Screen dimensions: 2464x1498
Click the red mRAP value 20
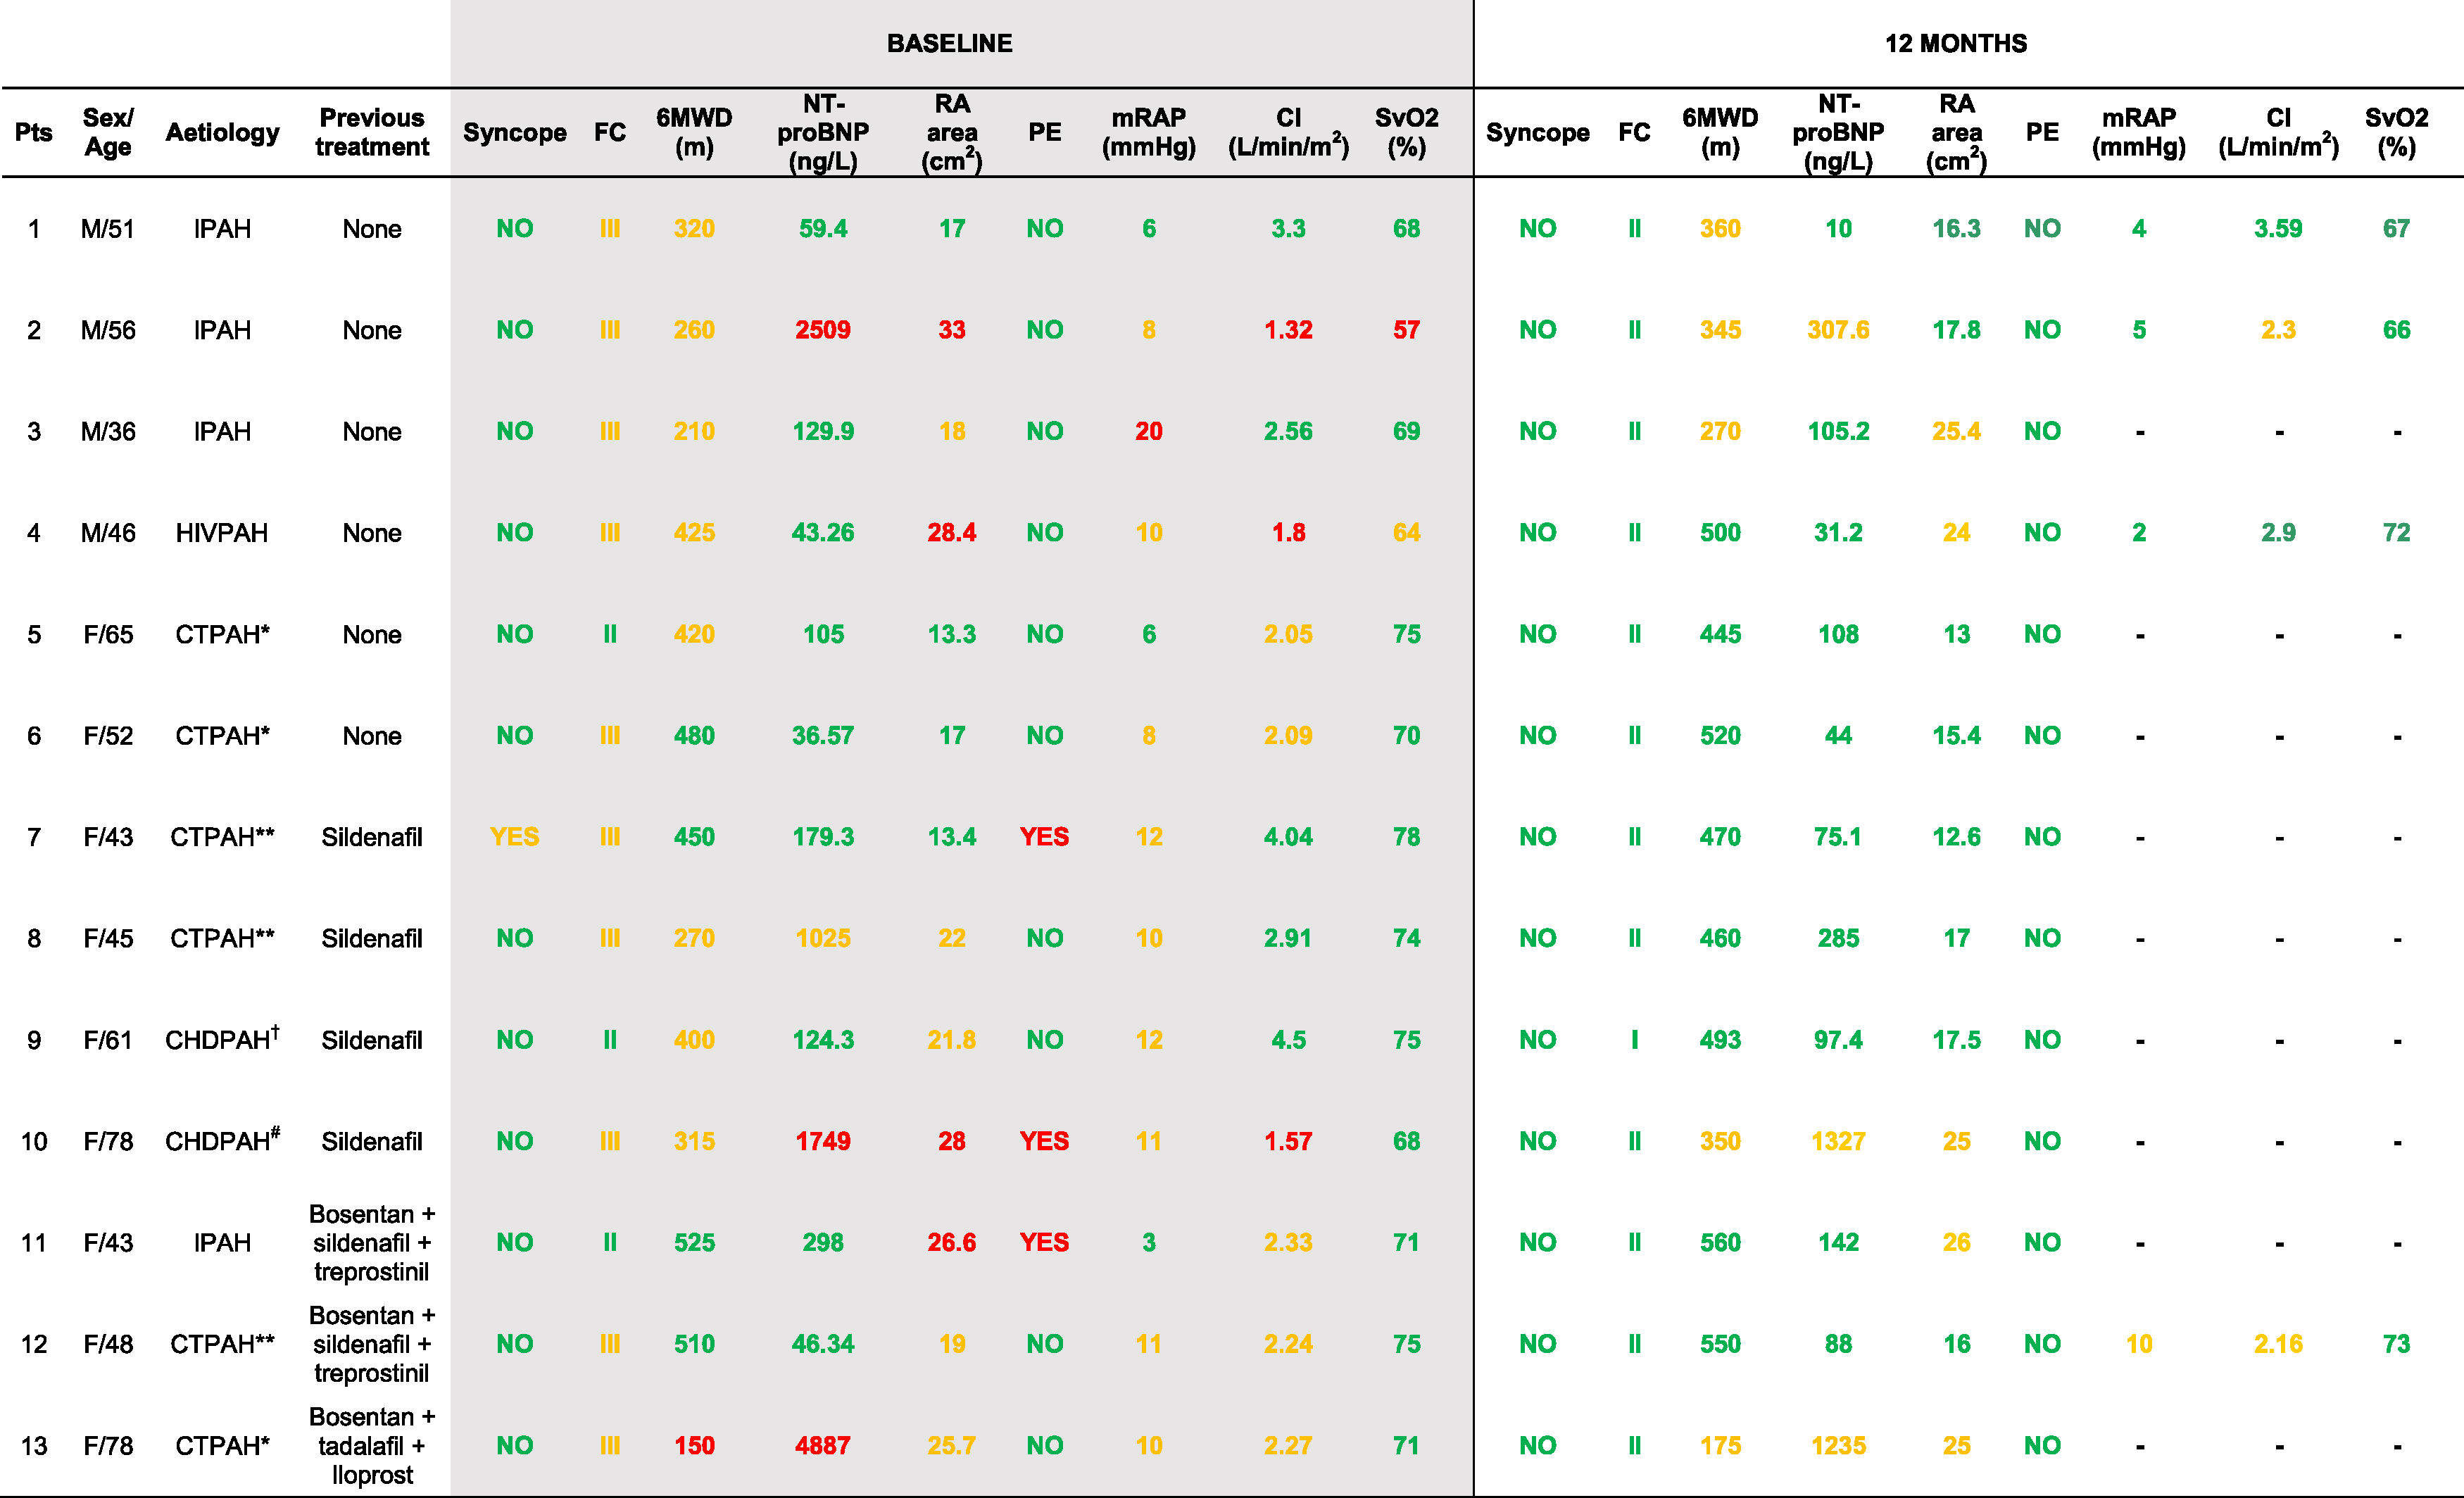point(1148,431)
